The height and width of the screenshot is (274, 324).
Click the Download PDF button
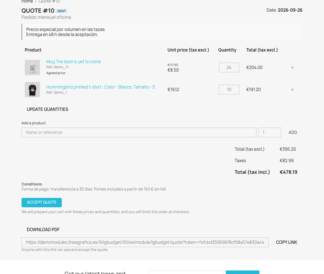(43, 230)
